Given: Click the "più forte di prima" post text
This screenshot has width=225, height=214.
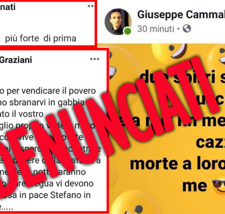Looking at the screenshot, I should (x=40, y=38).
